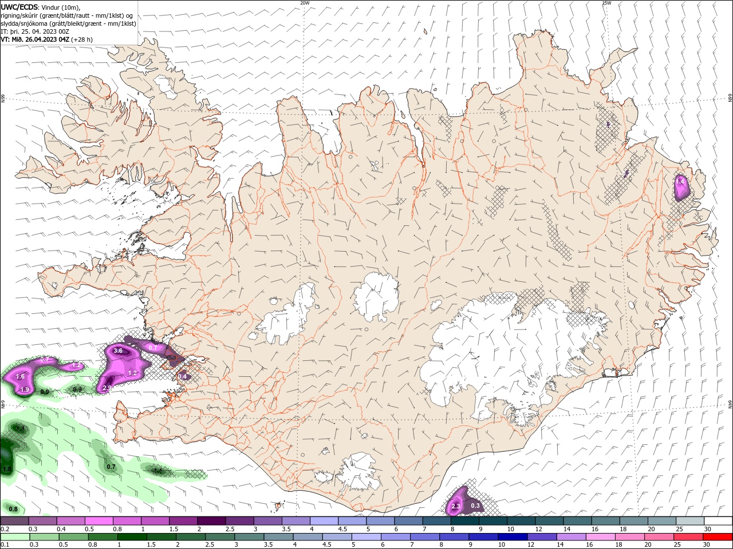Pick the pale grey top-row swatch between 25 and 30
This screenshot has height=549, width=733.
[690, 521]
